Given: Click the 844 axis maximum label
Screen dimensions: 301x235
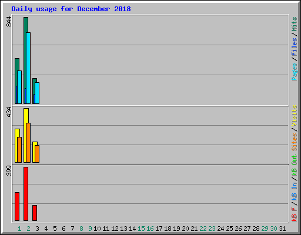Looking at the screenshot, I should (9, 22).
